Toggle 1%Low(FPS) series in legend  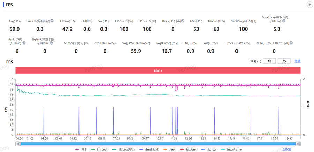pyautogui.click(x=124, y=150)
